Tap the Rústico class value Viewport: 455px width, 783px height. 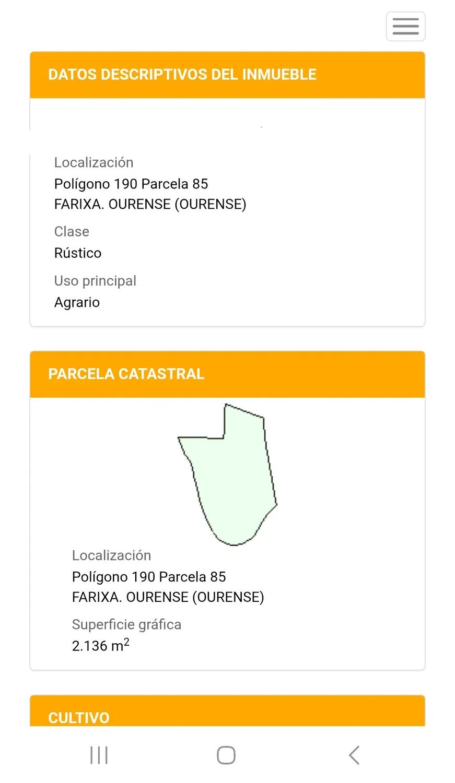tap(78, 253)
